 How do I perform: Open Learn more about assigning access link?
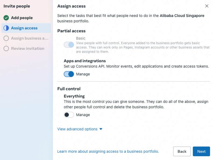coord(108,151)
